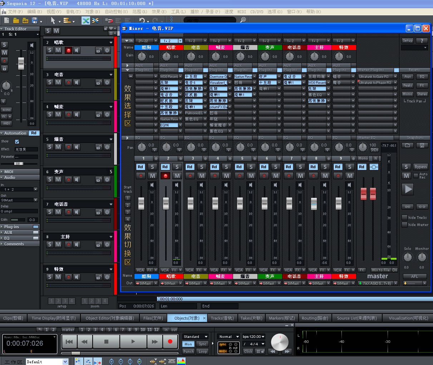Open the Standard mode dropdown in transport
This screenshot has width=433, height=365.
pos(195,336)
